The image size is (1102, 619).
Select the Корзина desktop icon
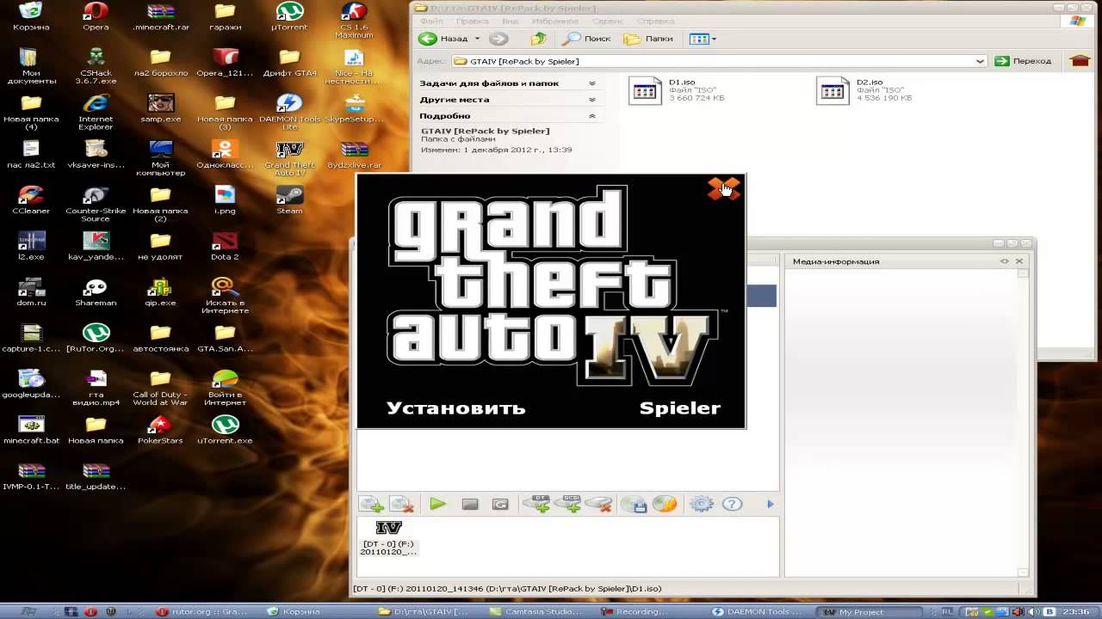pyautogui.click(x=31, y=16)
